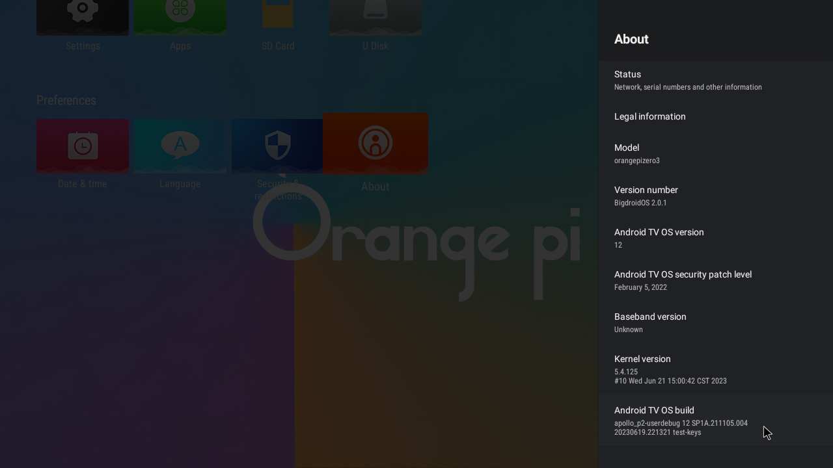This screenshot has height=468, width=833.
Task: Open Security & restrictions shield icon
Action: click(x=277, y=145)
